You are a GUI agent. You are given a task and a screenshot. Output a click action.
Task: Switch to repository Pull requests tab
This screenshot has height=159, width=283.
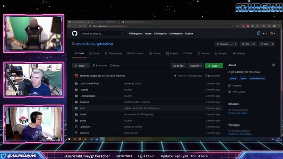pyautogui.click(x=113, y=53)
